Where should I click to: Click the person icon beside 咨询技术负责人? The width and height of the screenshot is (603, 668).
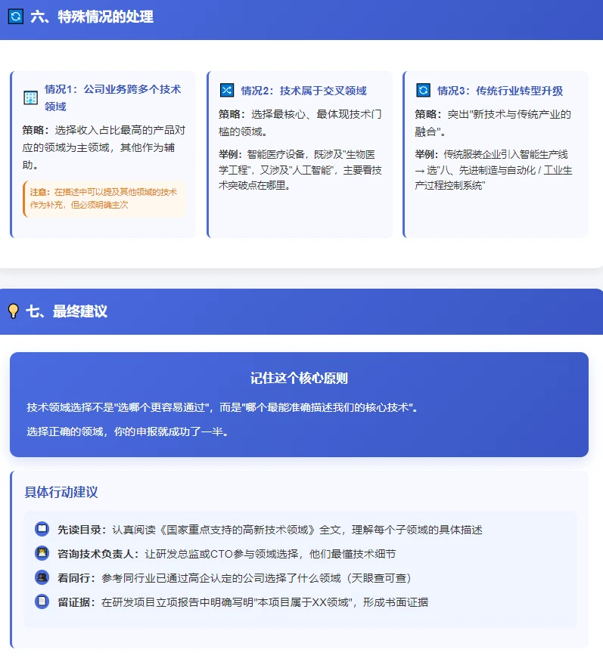tap(42, 553)
